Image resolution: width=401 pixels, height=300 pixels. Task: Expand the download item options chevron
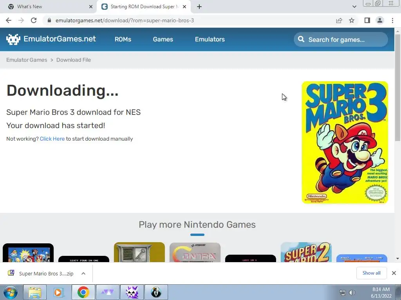83,273
